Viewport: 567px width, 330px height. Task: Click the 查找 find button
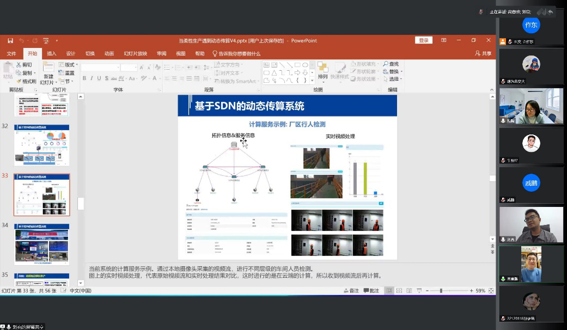[391, 64]
